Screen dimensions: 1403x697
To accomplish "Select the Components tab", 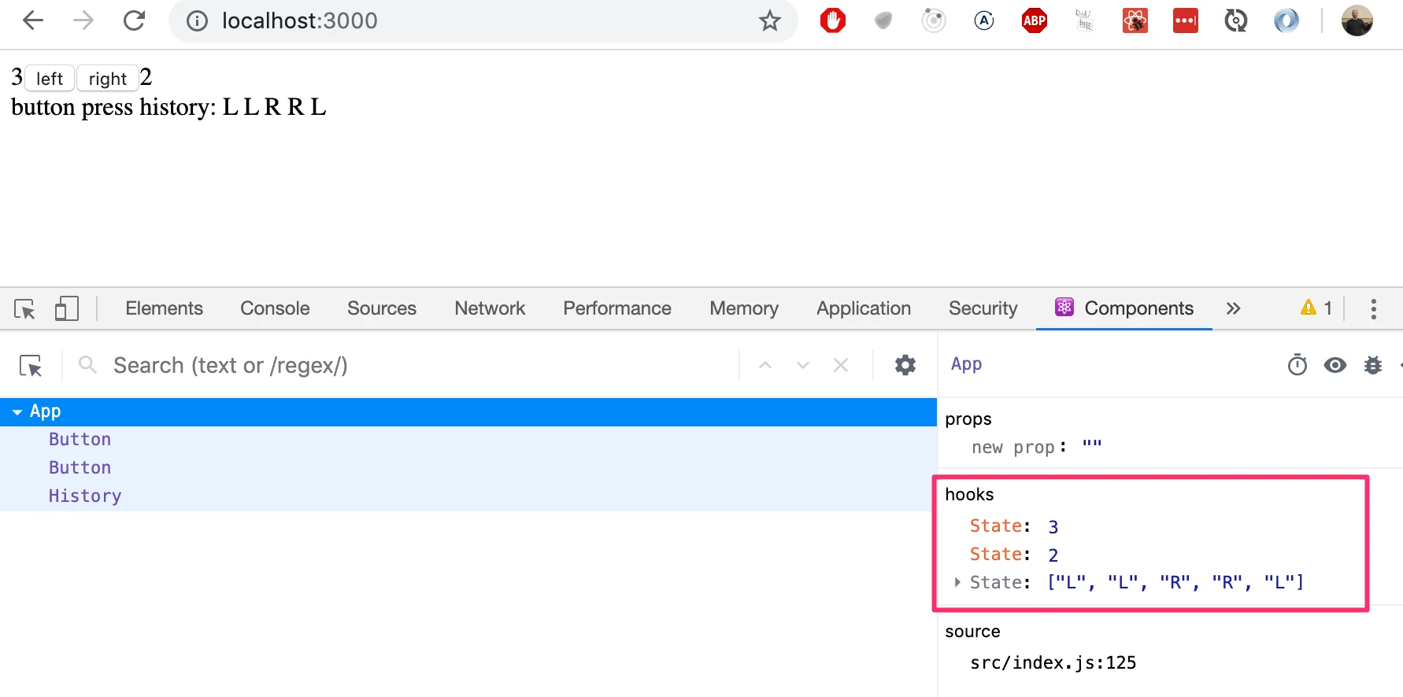I will (1124, 308).
